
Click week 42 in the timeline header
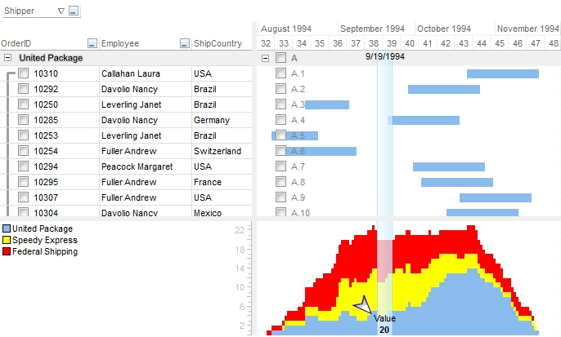[x=446, y=43]
